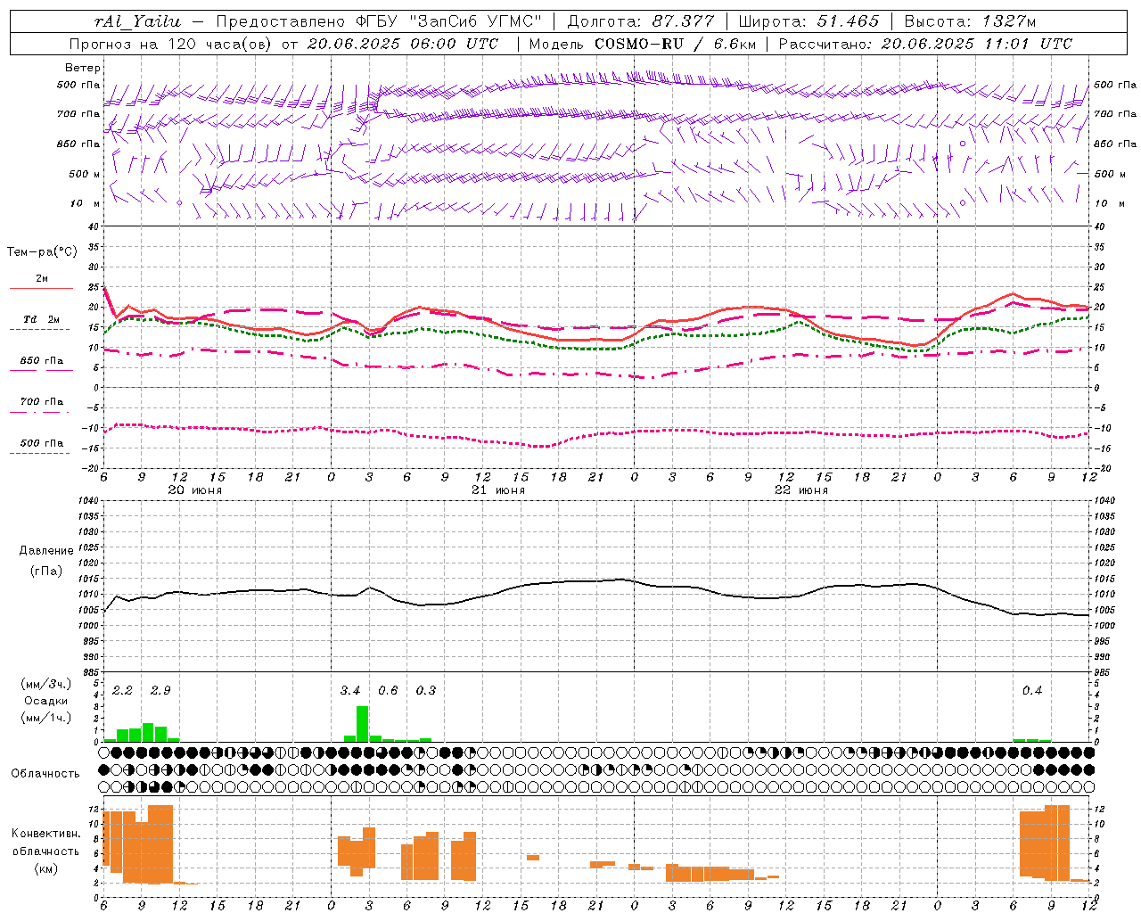Click the 0.3 precipitation total

(426, 691)
